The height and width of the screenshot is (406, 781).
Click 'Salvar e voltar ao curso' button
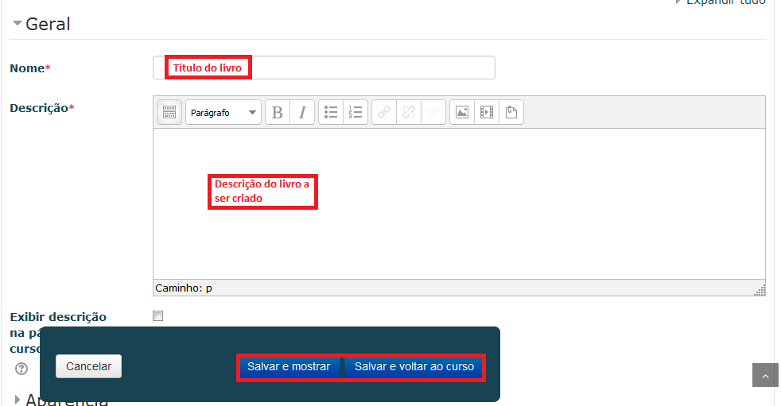point(414,367)
